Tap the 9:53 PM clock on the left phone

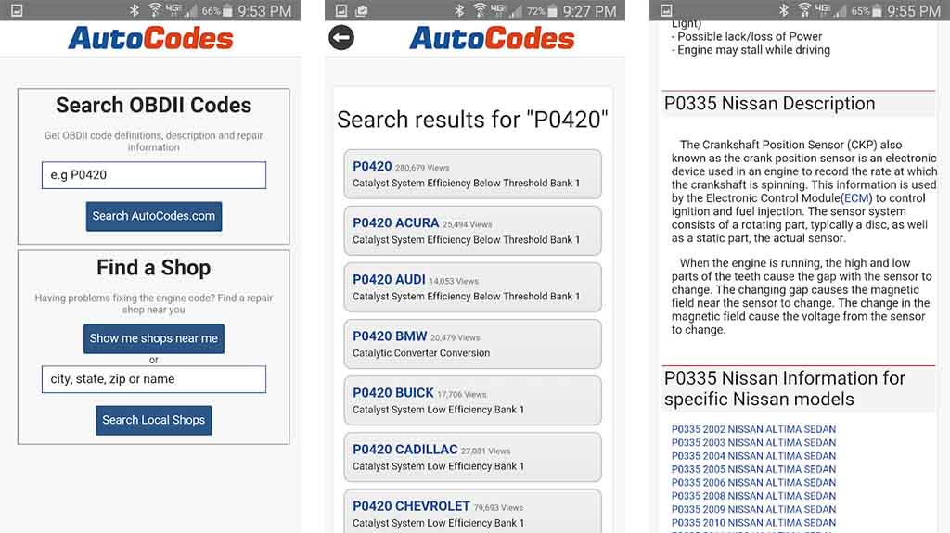pos(264,11)
